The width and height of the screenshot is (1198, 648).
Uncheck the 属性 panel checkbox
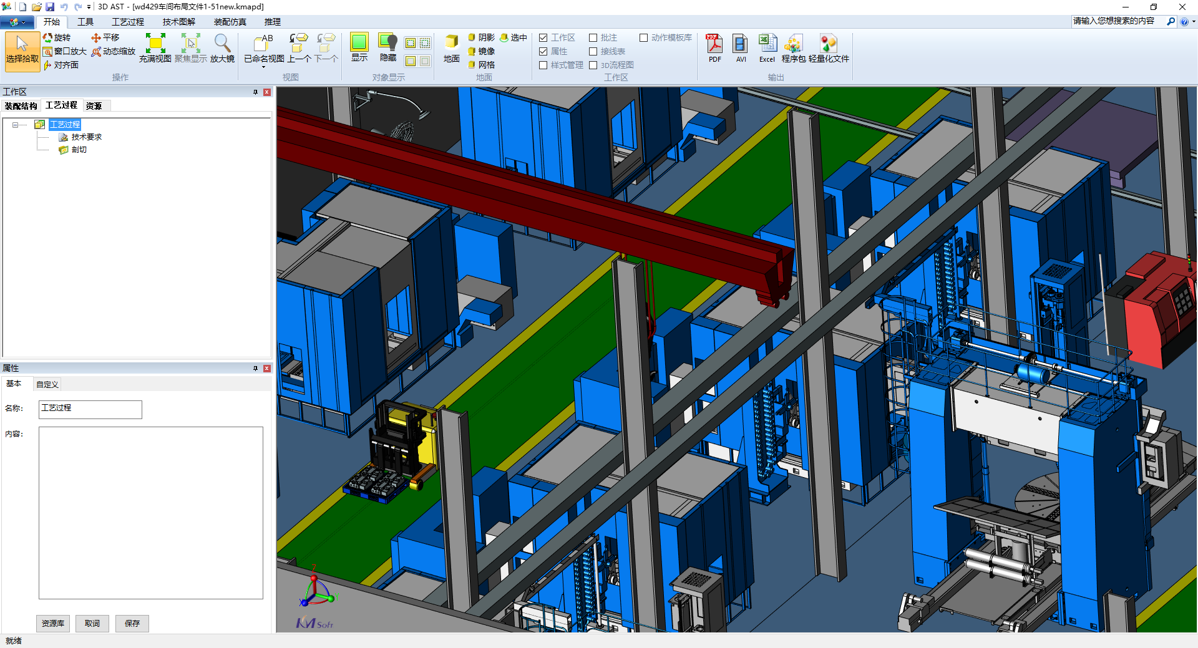543,52
